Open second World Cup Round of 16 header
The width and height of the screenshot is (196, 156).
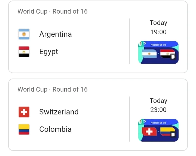tap(53, 89)
